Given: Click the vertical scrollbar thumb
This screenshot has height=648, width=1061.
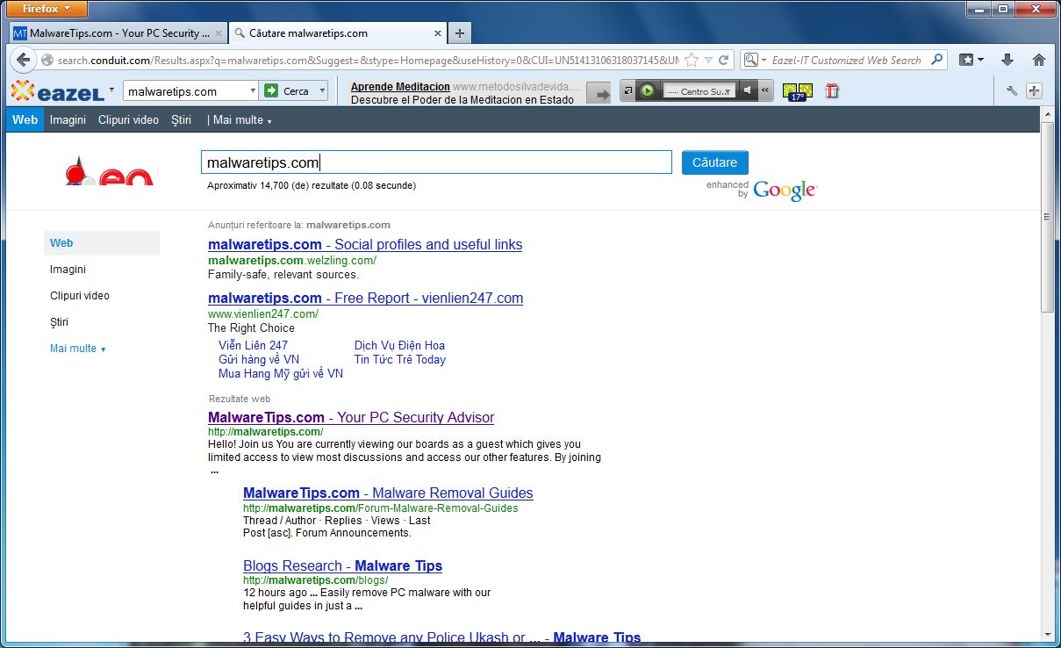Looking at the screenshot, I should (x=1048, y=216).
